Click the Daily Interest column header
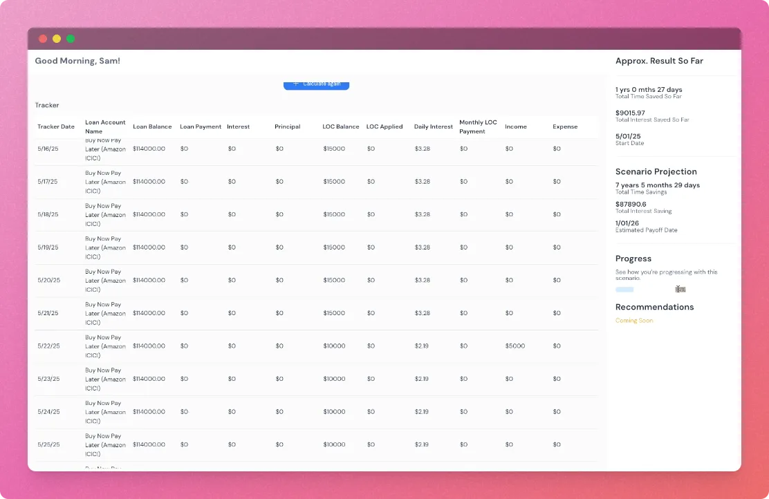Screen dimensions: 769x499 click(433, 126)
